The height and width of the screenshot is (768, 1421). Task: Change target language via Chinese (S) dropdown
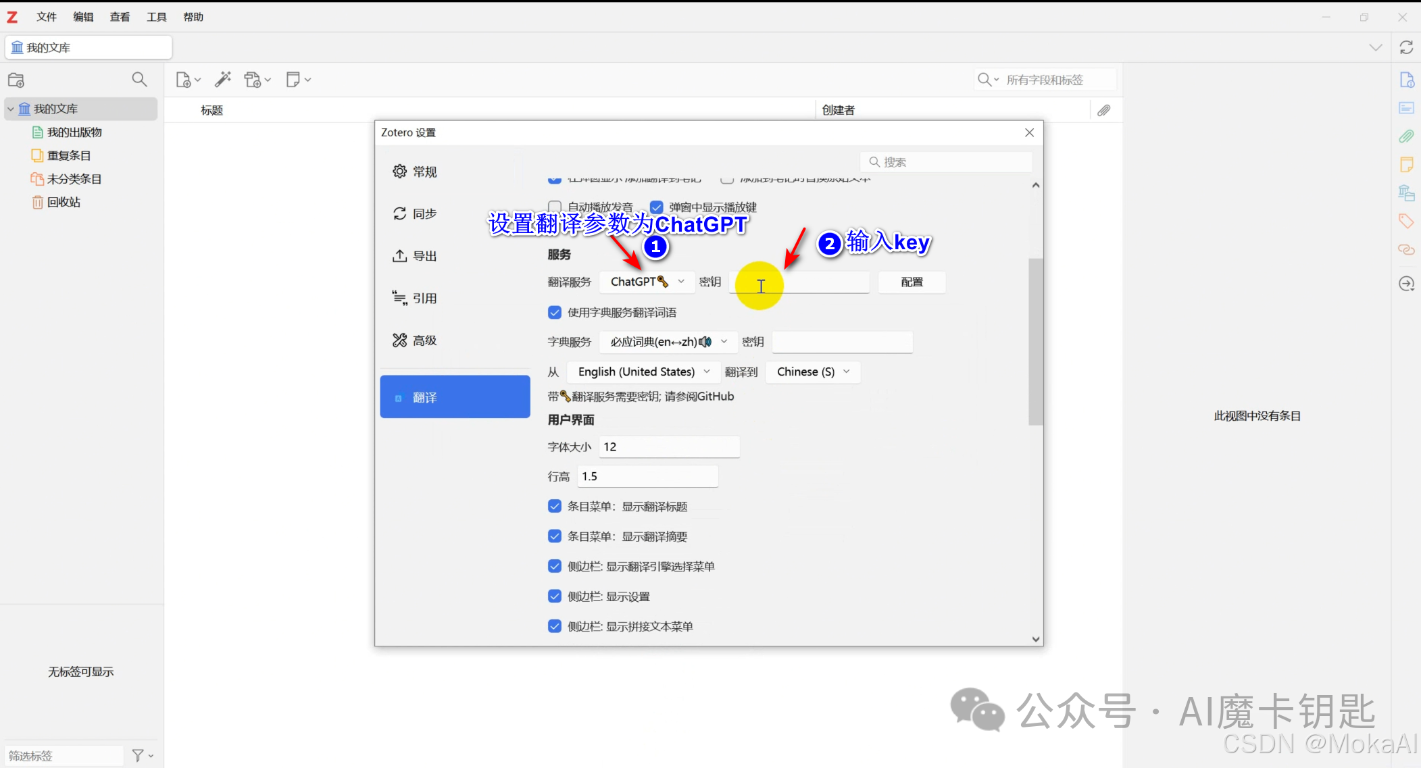pos(812,372)
